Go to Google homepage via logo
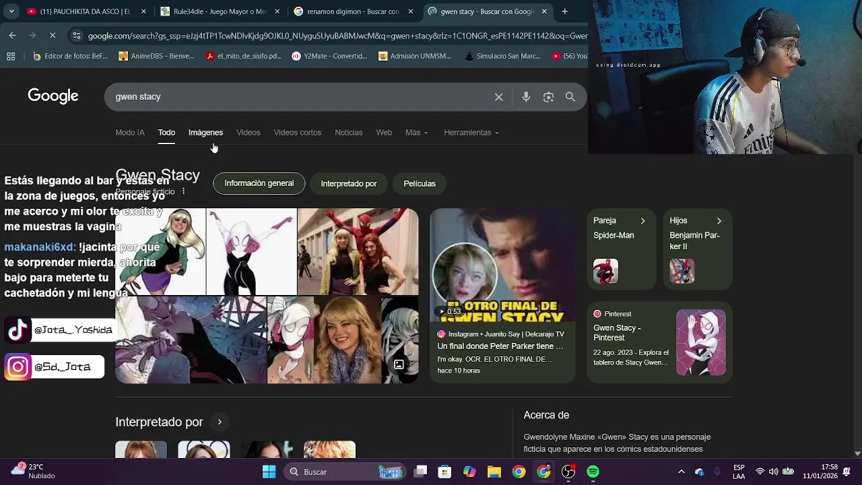 click(x=53, y=96)
